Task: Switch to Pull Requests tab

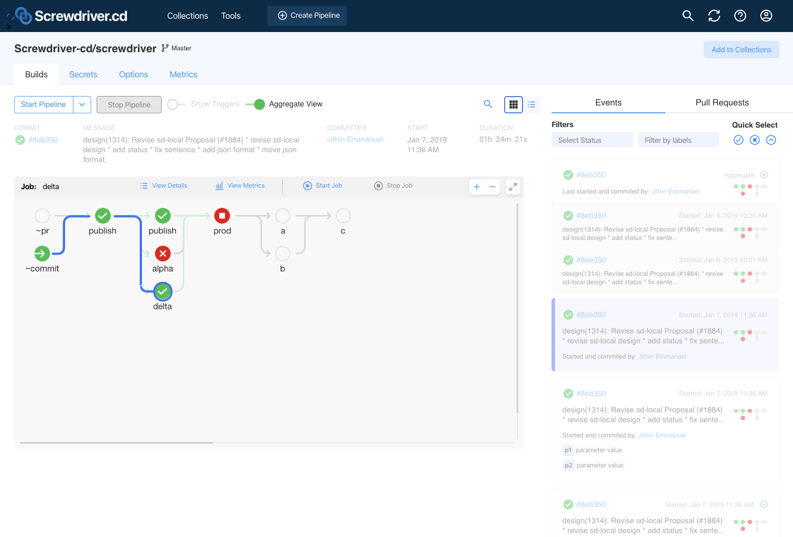Action: pyautogui.click(x=722, y=102)
